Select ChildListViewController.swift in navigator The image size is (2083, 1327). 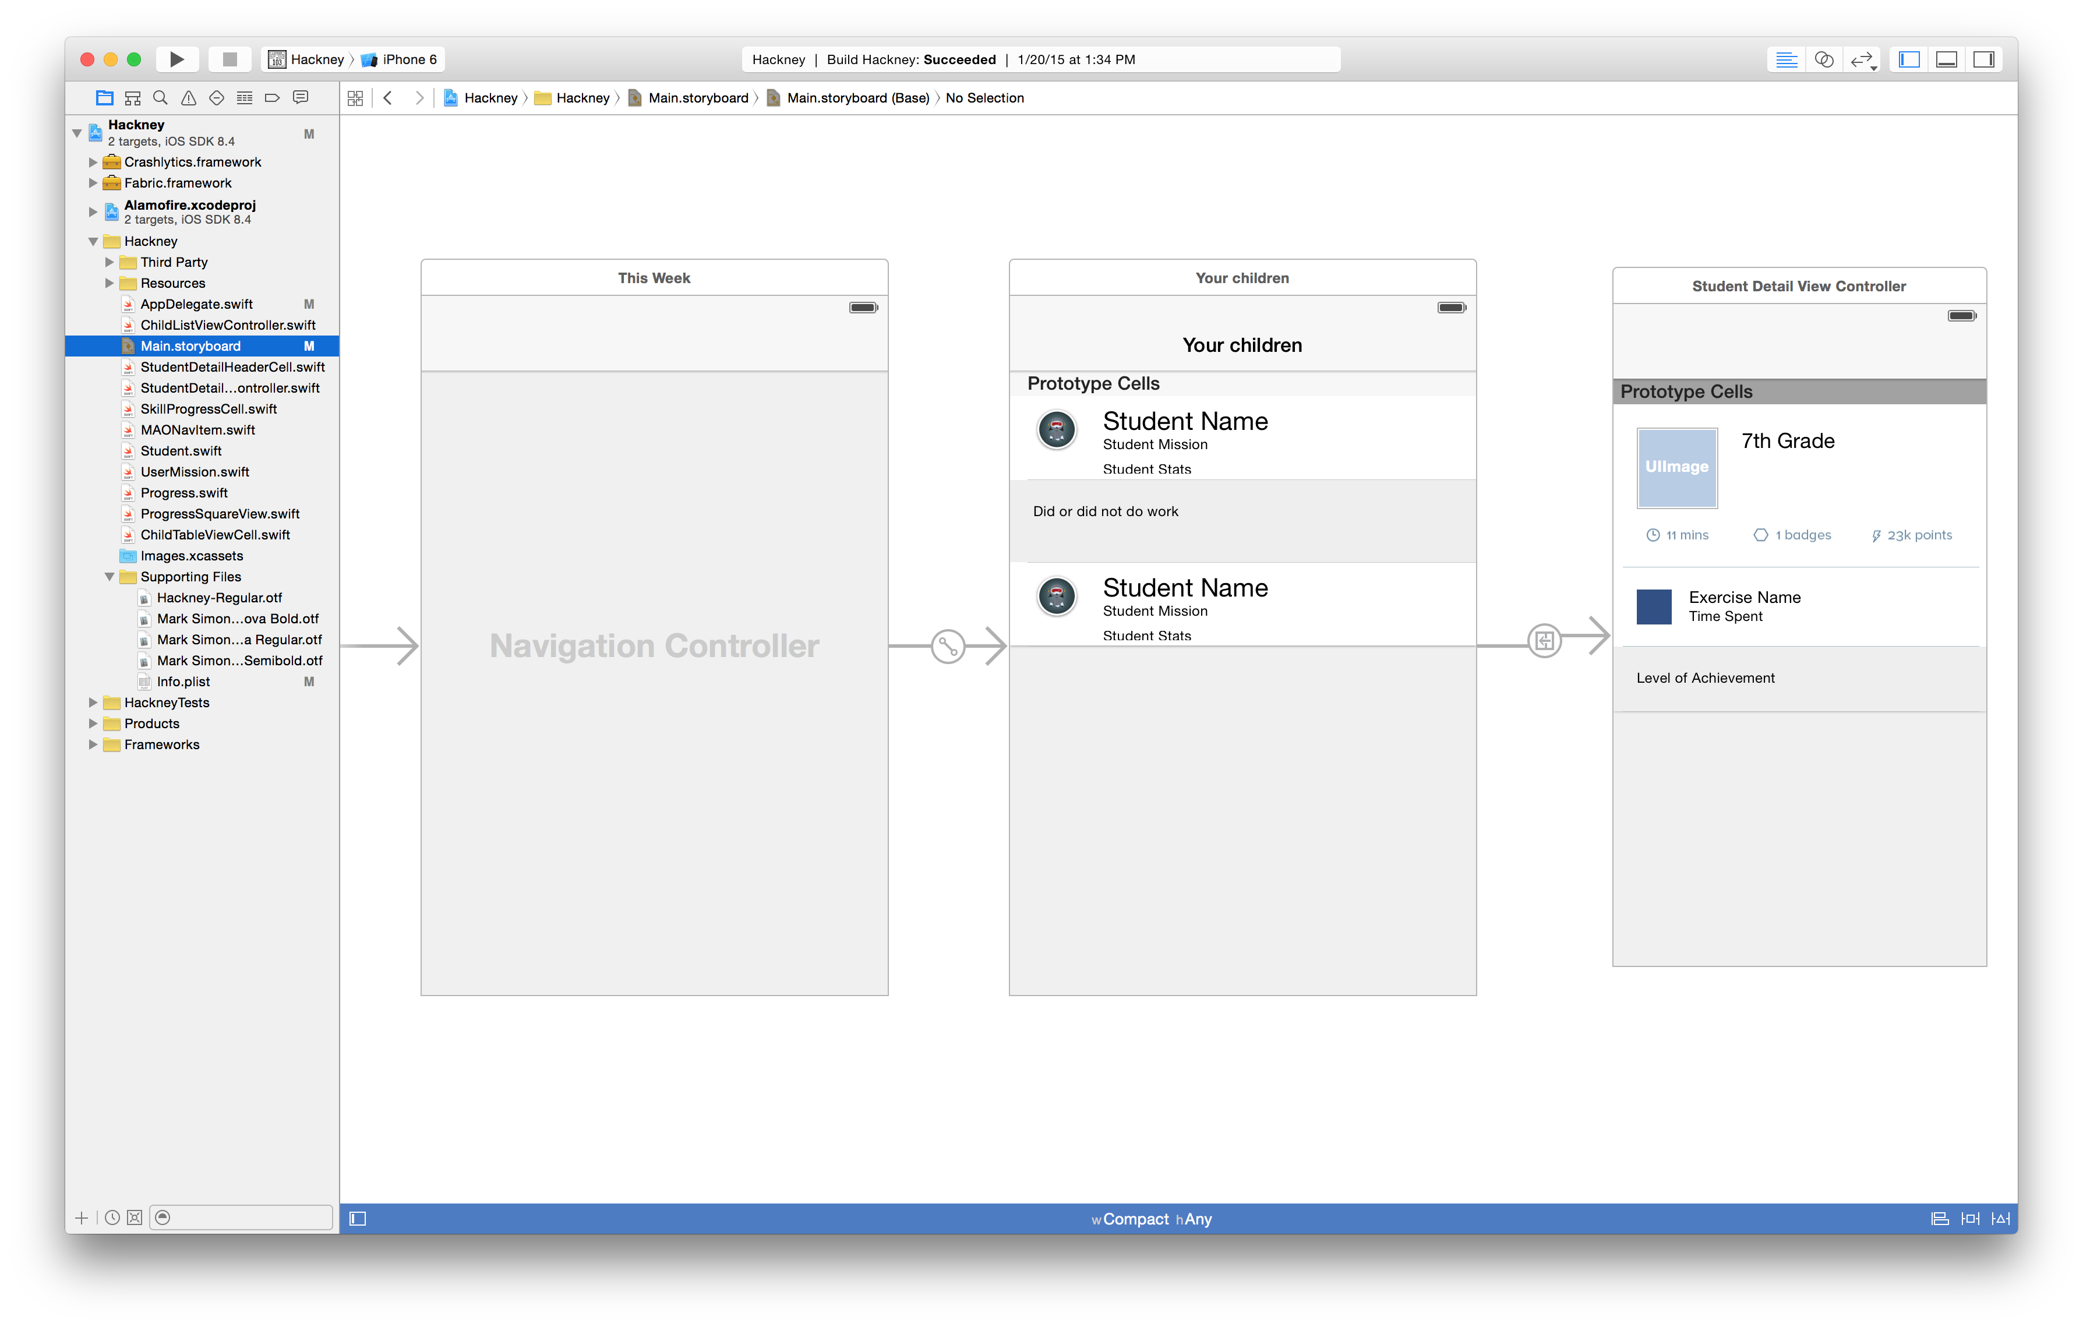click(x=228, y=325)
